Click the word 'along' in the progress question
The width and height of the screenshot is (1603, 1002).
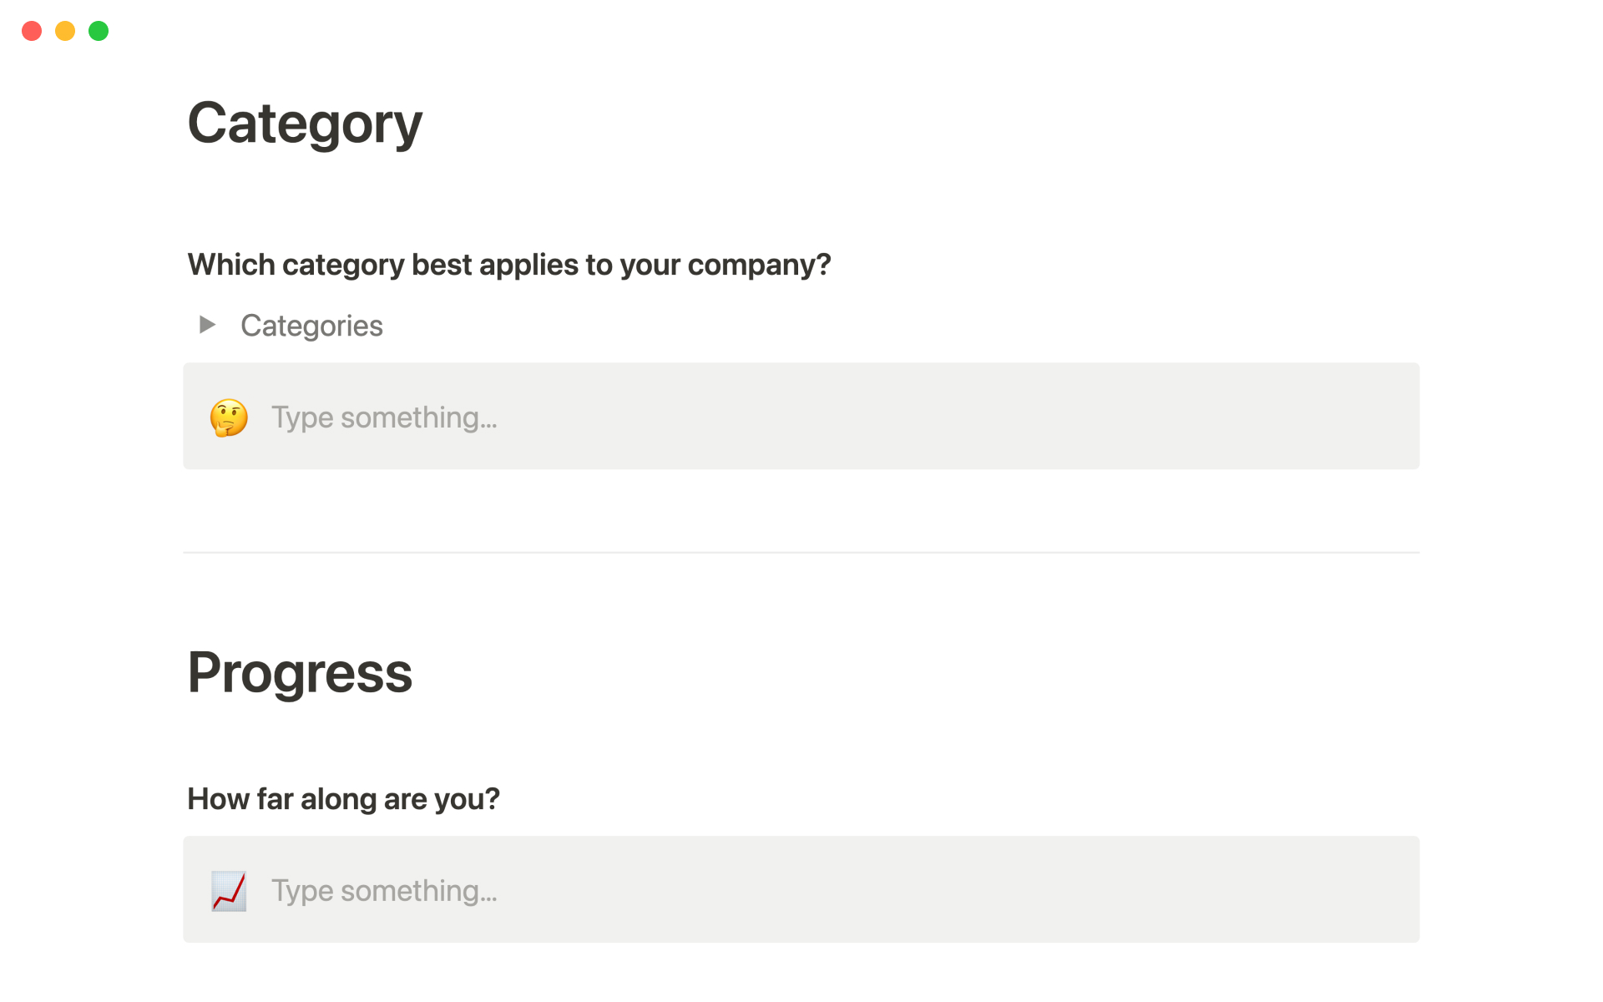point(338,799)
